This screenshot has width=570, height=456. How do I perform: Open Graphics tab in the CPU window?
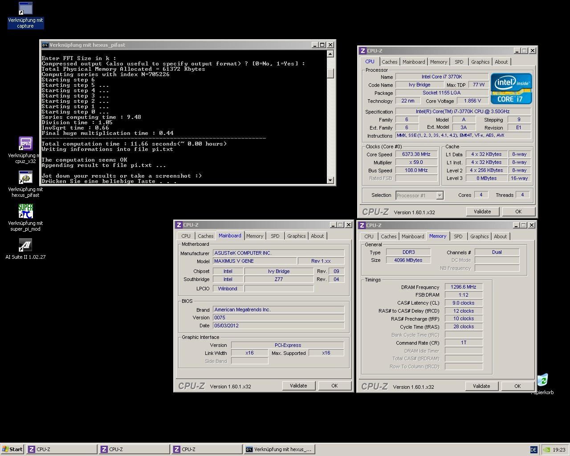[480, 62]
